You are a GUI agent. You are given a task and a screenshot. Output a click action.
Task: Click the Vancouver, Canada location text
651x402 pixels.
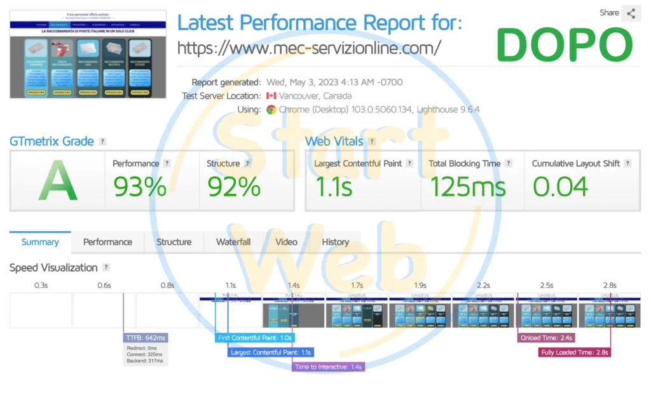[315, 96]
